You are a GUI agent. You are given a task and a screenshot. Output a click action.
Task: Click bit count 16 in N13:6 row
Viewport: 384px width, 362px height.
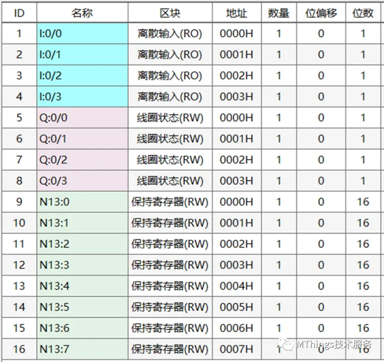(363, 328)
